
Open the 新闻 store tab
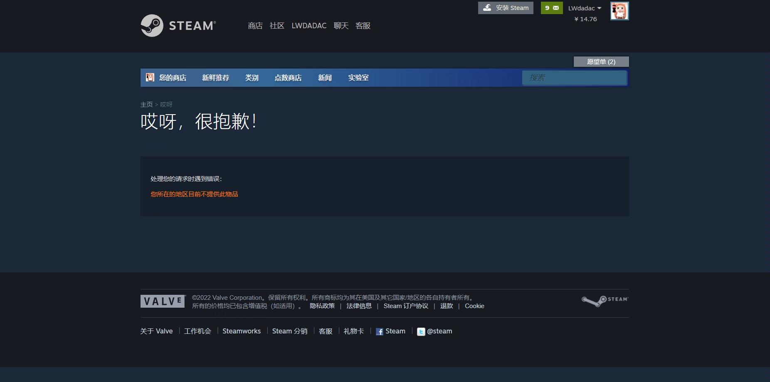(325, 78)
